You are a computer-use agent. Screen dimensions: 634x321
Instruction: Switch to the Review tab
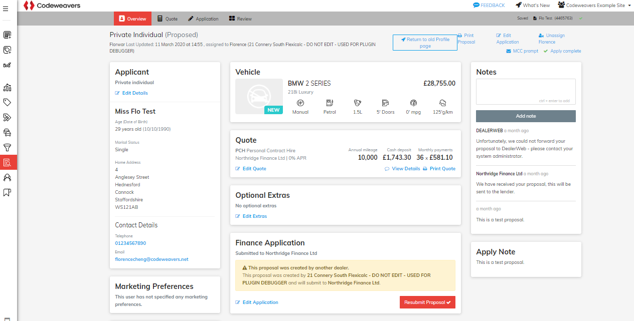coord(240,19)
